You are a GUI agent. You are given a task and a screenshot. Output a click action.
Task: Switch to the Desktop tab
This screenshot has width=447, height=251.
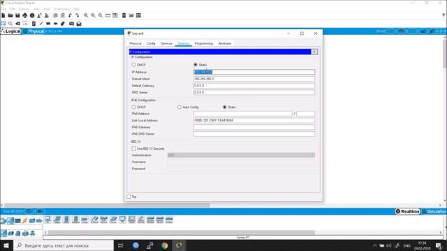pos(183,43)
